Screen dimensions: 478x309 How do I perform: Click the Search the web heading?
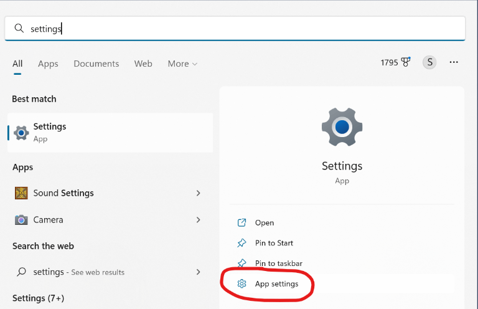pos(43,246)
